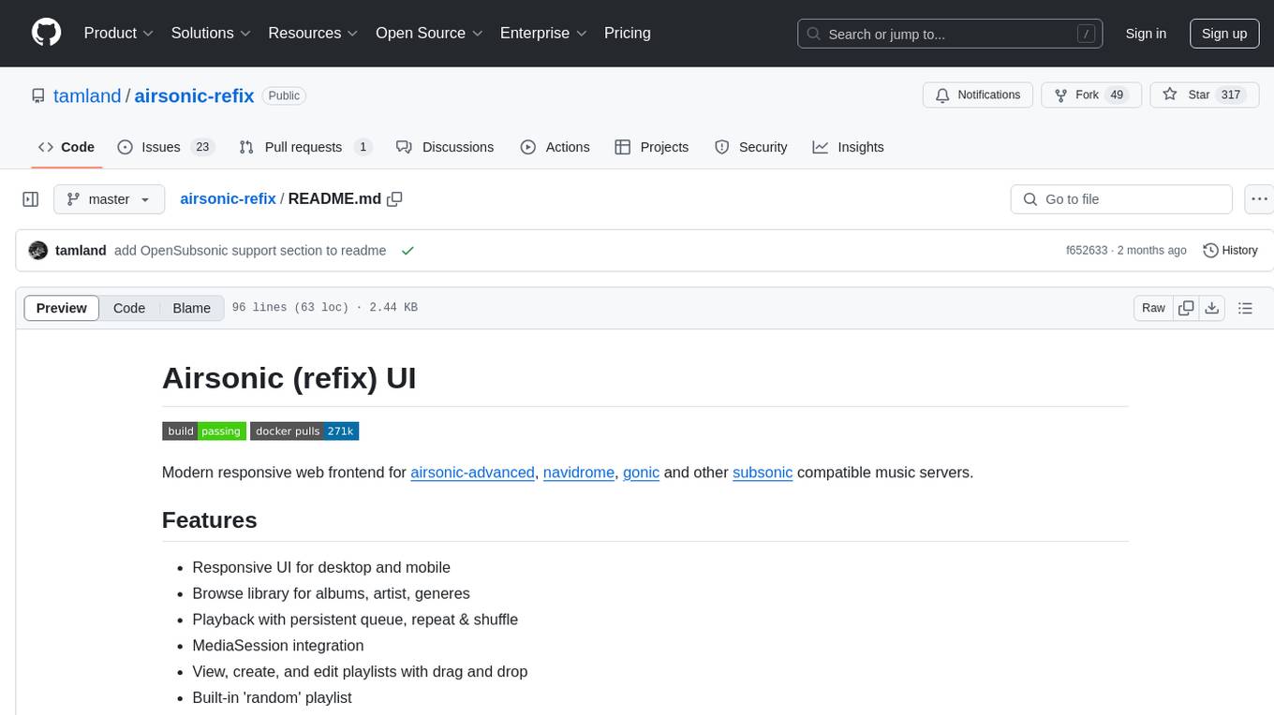Click airsonic-refix breadcrumb link
This screenshot has width=1274, height=715.
(x=228, y=198)
